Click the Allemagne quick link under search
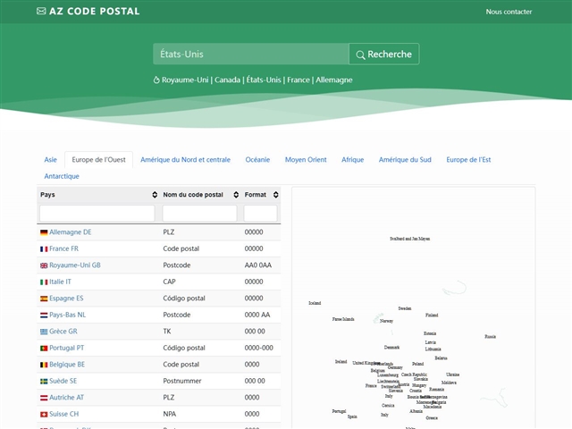The image size is (572, 429). coord(333,80)
